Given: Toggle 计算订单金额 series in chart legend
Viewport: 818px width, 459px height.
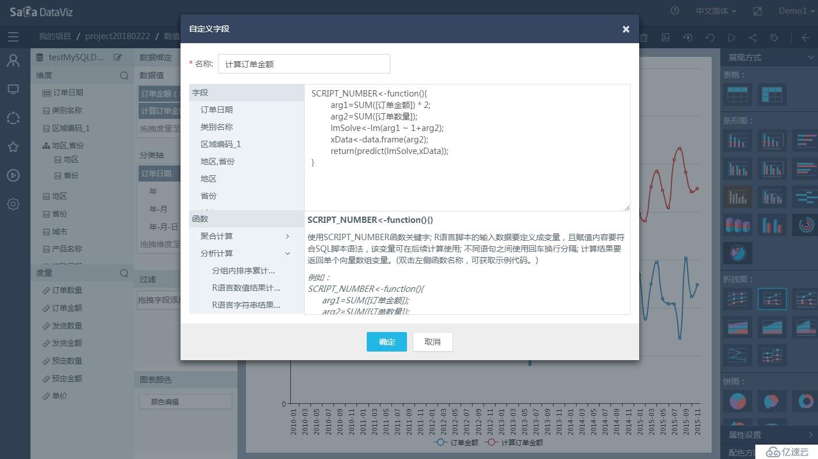Looking at the screenshot, I should [514, 442].
